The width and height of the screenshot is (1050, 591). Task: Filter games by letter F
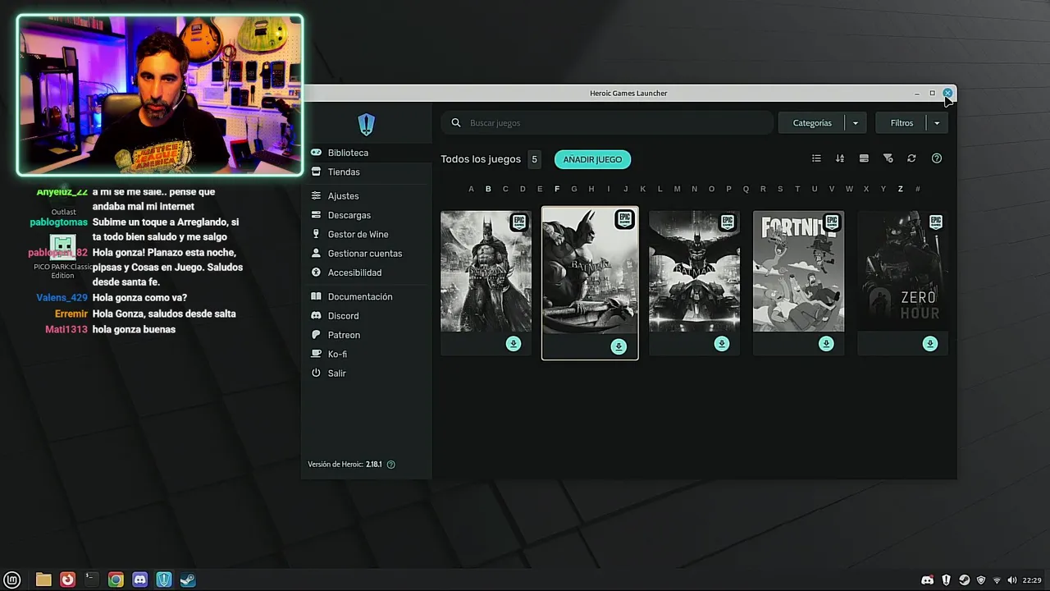[557, 189]
